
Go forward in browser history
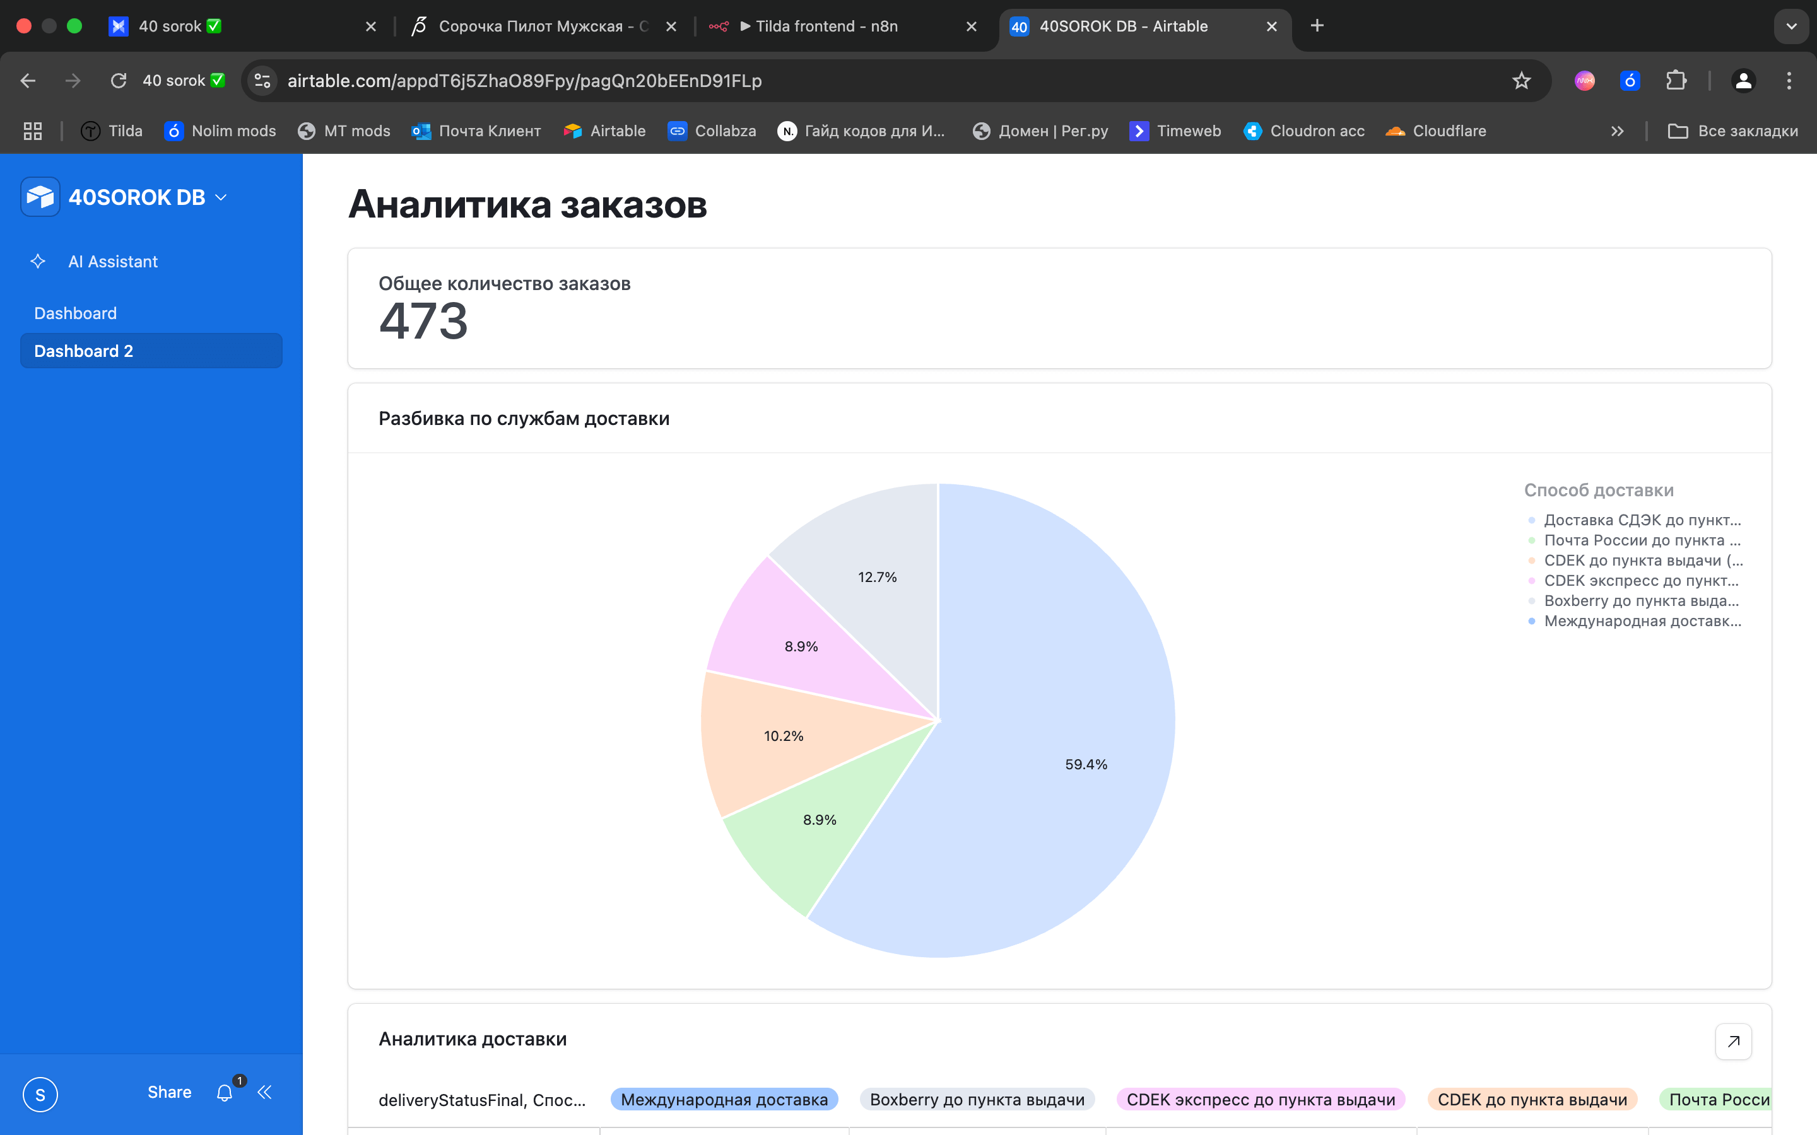click(x=73, y=80)
